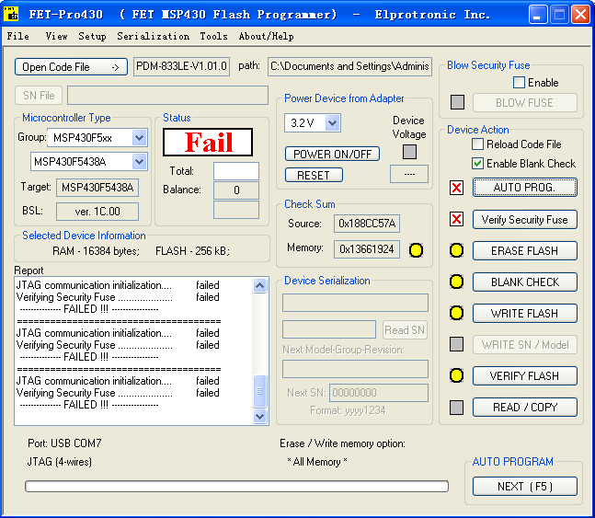
Task: Click the BSL version field ver. 1C.00
Action: (x=97, y=211)
